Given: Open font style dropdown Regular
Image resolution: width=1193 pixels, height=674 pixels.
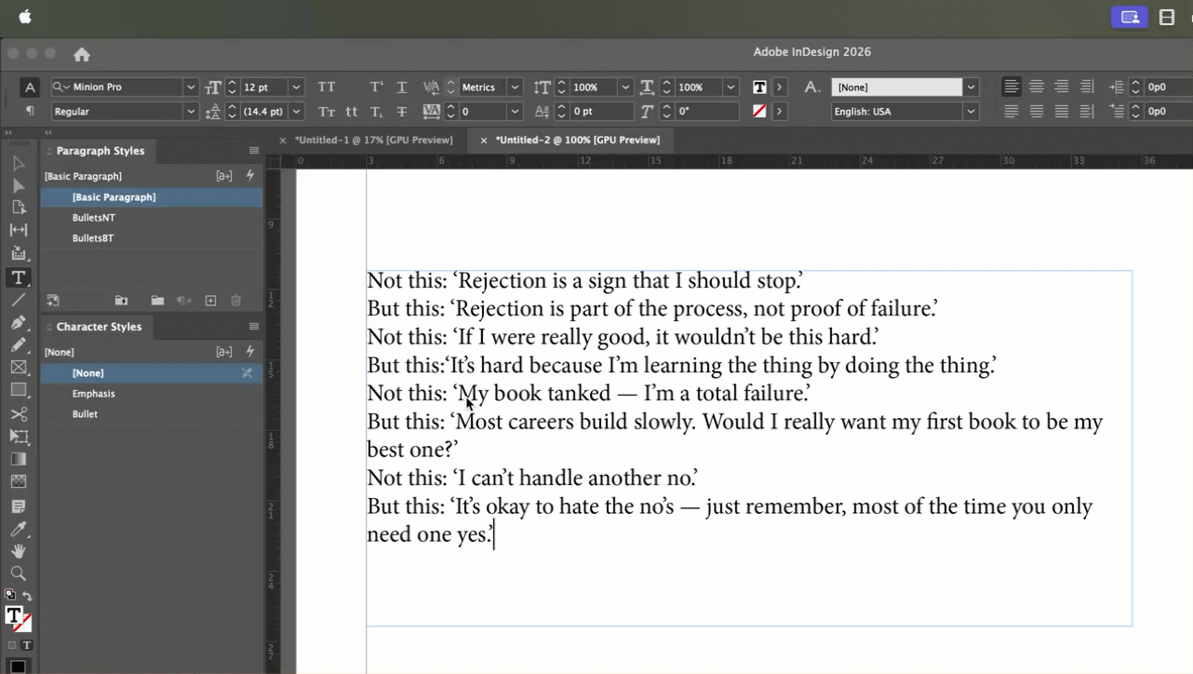Looking at the screenshot, I should (191, 112).
